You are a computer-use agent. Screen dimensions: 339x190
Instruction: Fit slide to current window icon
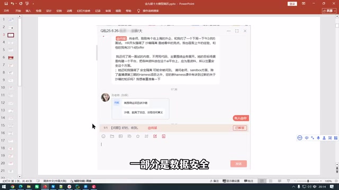pos(336,181)
